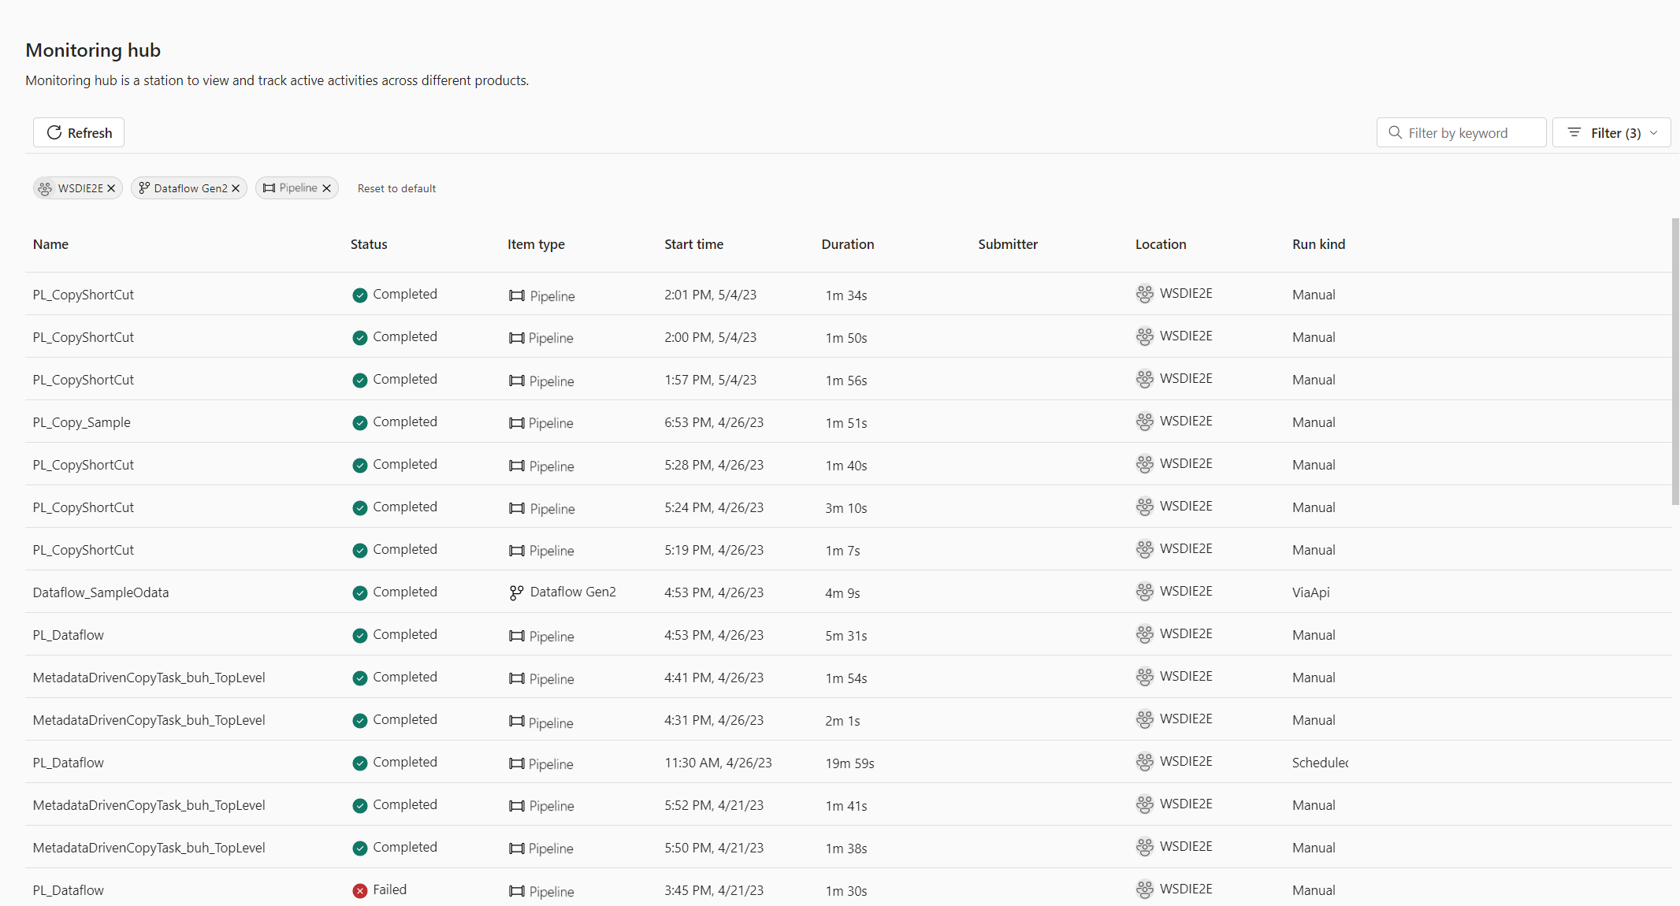Click Reset to default link
The height and width of the screenshot is (906, 1680).
coord(396,188)
